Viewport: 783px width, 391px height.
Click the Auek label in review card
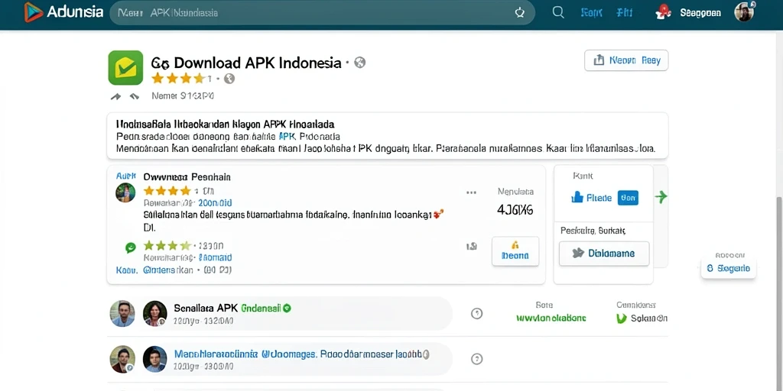(125, 176)
